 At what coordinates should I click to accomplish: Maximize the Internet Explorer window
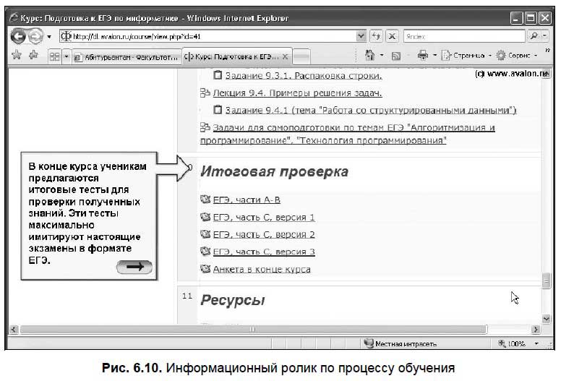click(531, 18)
